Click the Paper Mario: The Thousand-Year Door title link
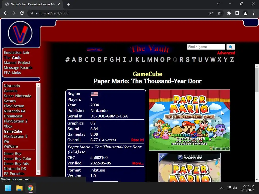259x194 pixels. tap(147, 81)
